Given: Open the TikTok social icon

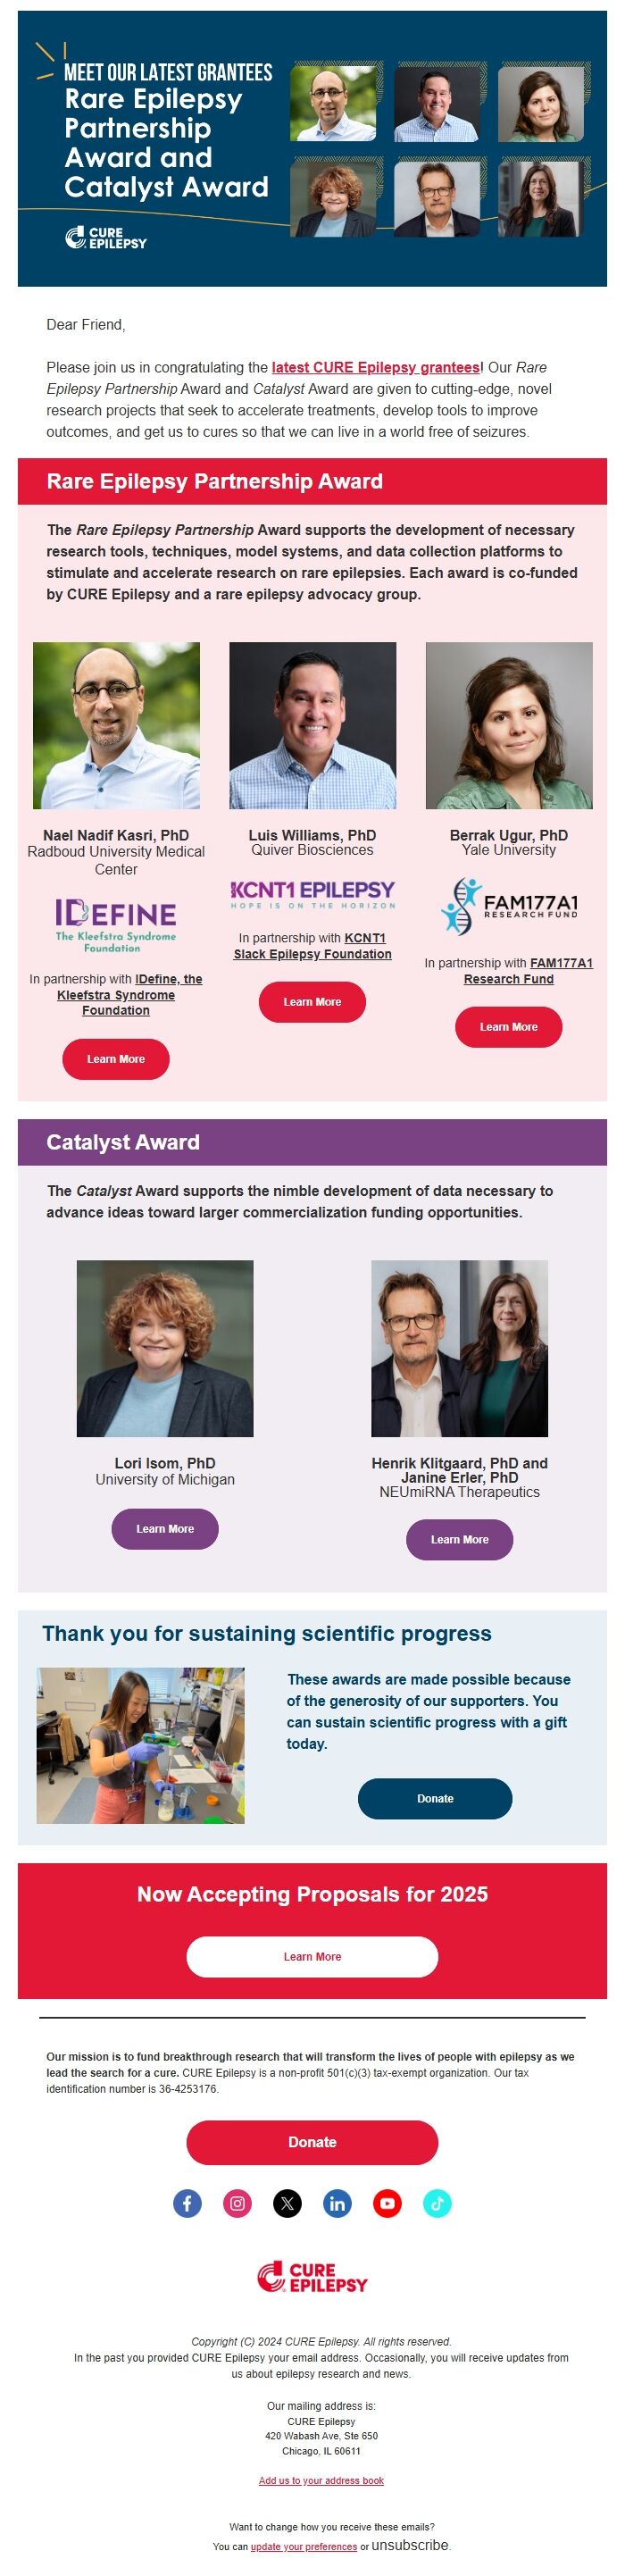Looking at the screenshot, I should pyautogui.click(x=437, y=2203).
